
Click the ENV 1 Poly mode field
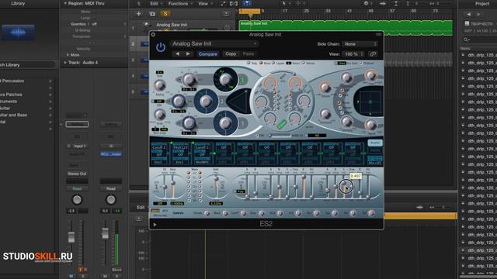coord(241,191)
